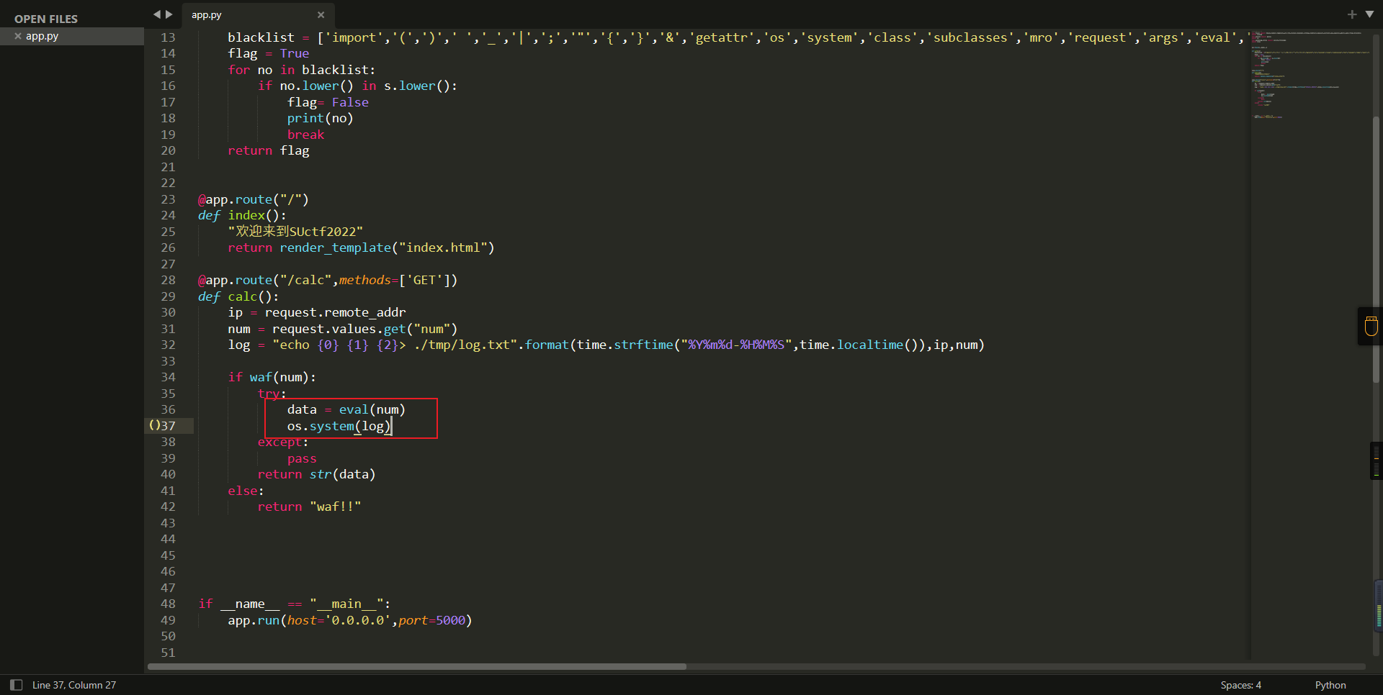Image resolution: width=1383 pixels, height=695 pixels.
Task: Go to previous tab using left arrow
Action: [156, 14]
